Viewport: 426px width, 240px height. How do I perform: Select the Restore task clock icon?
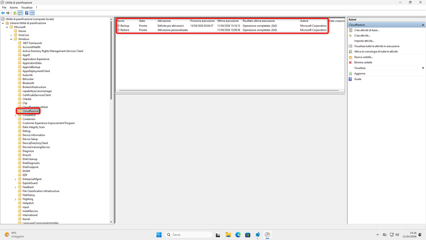click(x=118, y=30)
